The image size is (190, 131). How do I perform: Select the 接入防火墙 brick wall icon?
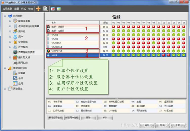click(x=15, y=57)
